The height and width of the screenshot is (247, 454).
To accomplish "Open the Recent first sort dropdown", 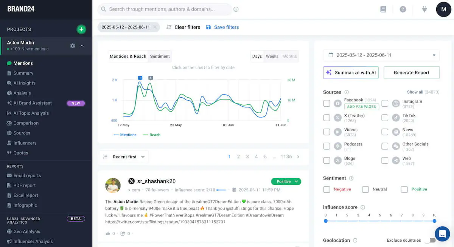I will (124, 156).
